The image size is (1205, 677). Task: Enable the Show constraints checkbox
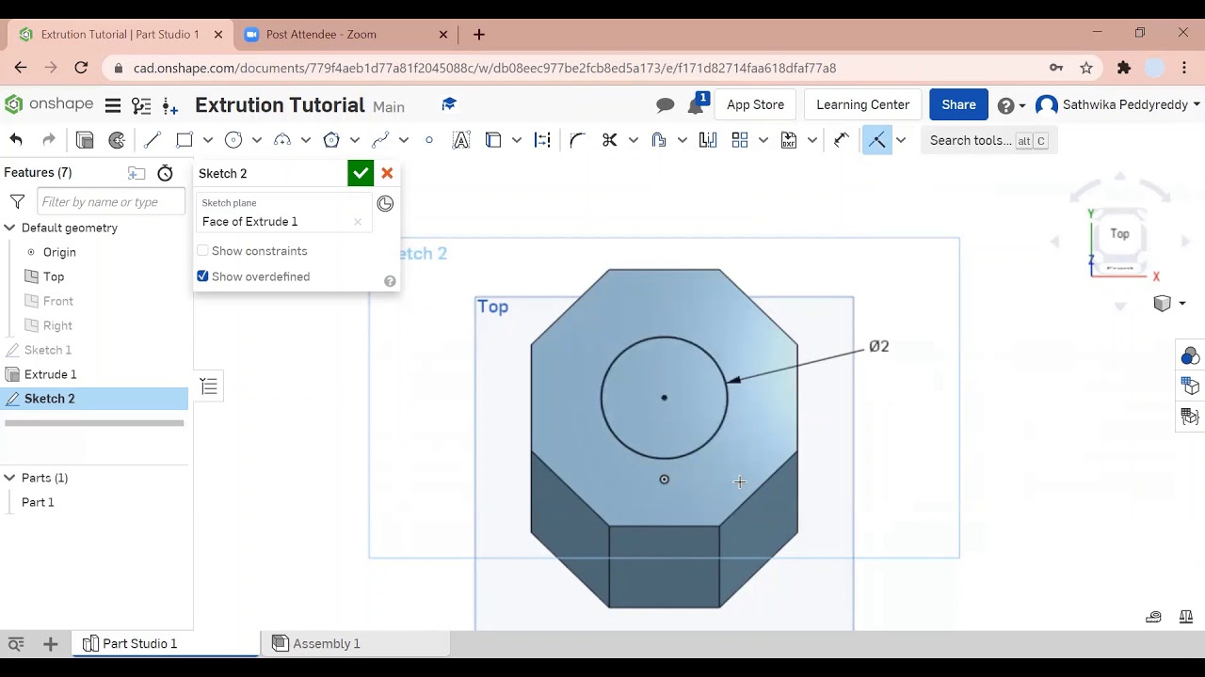coord(202,251)
